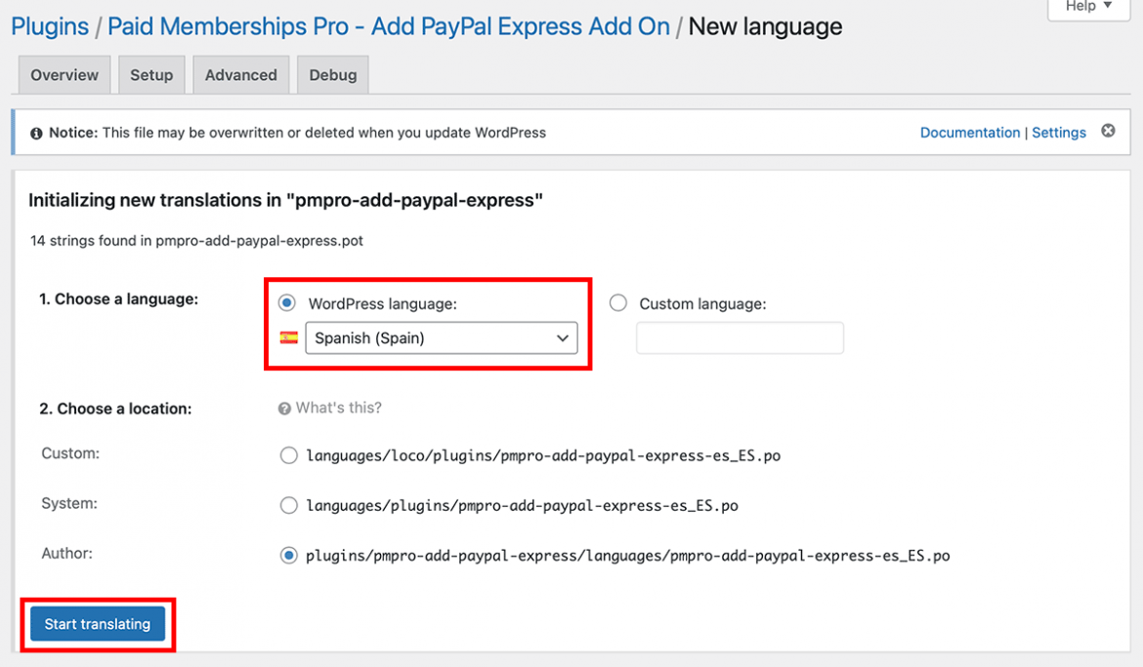Expand the Help panel dropdown

coord(1087,8)
